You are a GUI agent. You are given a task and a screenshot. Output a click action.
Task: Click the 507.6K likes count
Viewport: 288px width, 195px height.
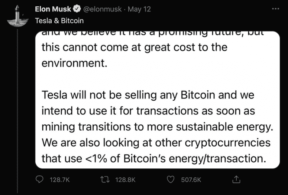coord(191,180)
